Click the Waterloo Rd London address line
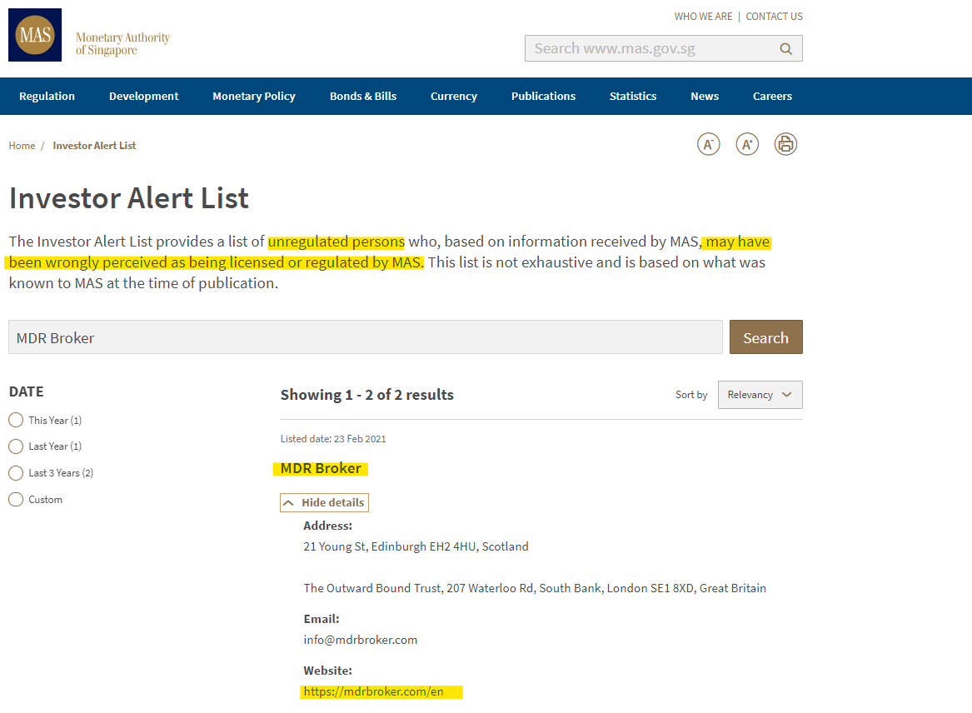Image resolution: width=972 pixels, height=713 pixels. click(x=535, y=588)
